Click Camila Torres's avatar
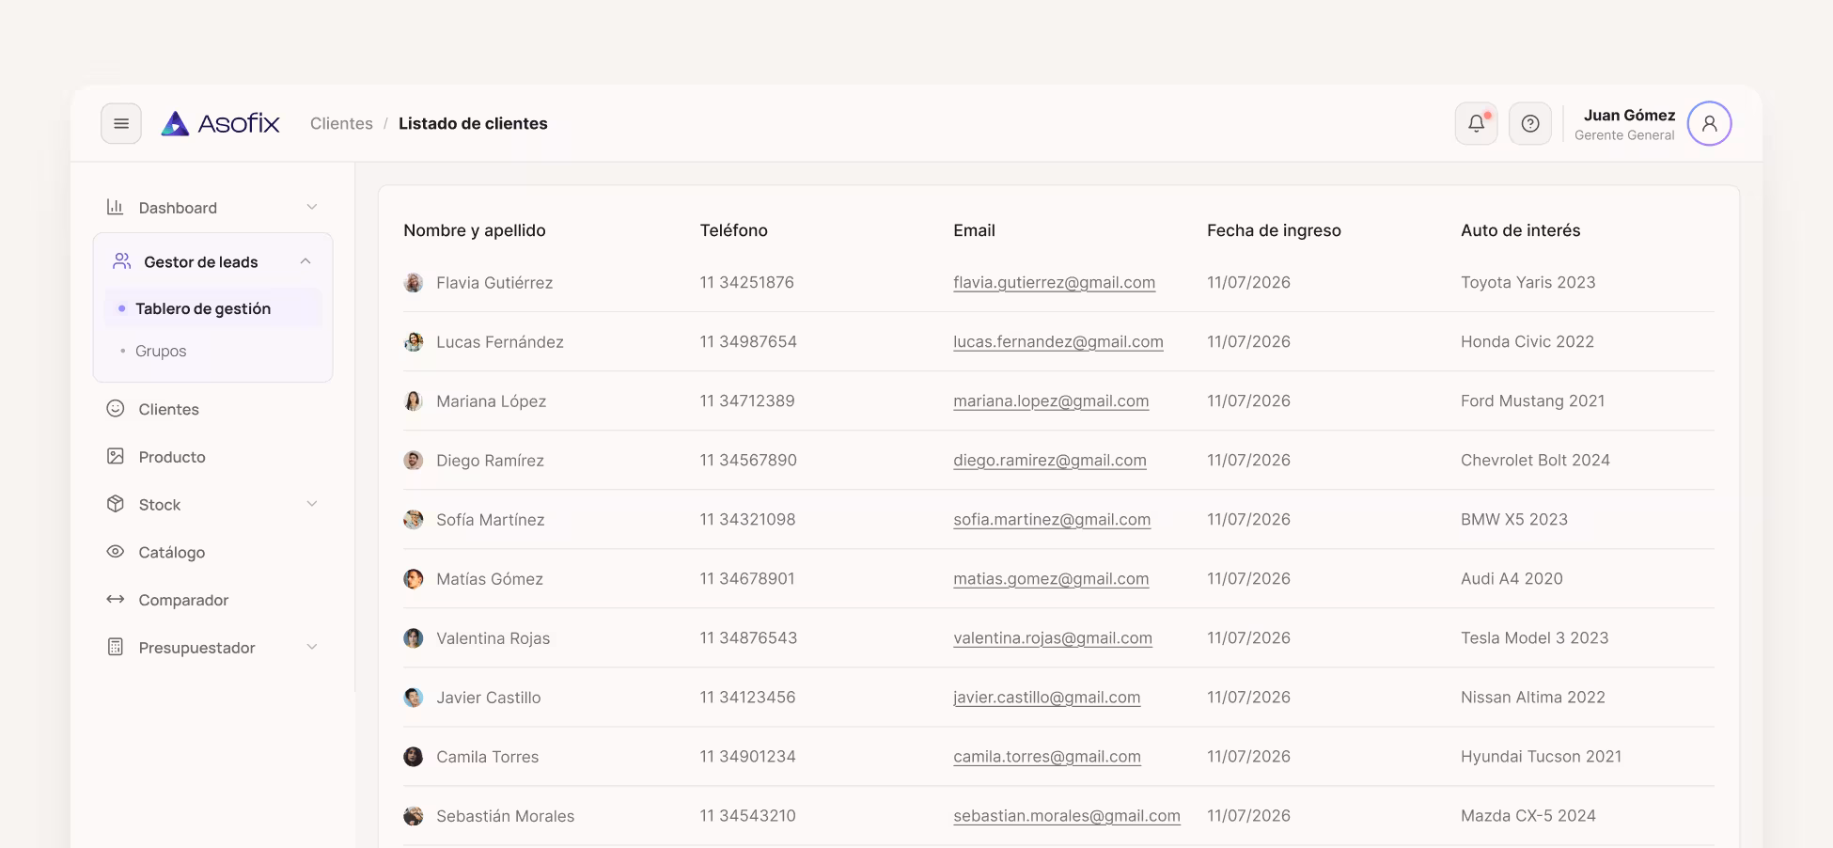 [x=414, y=757]
